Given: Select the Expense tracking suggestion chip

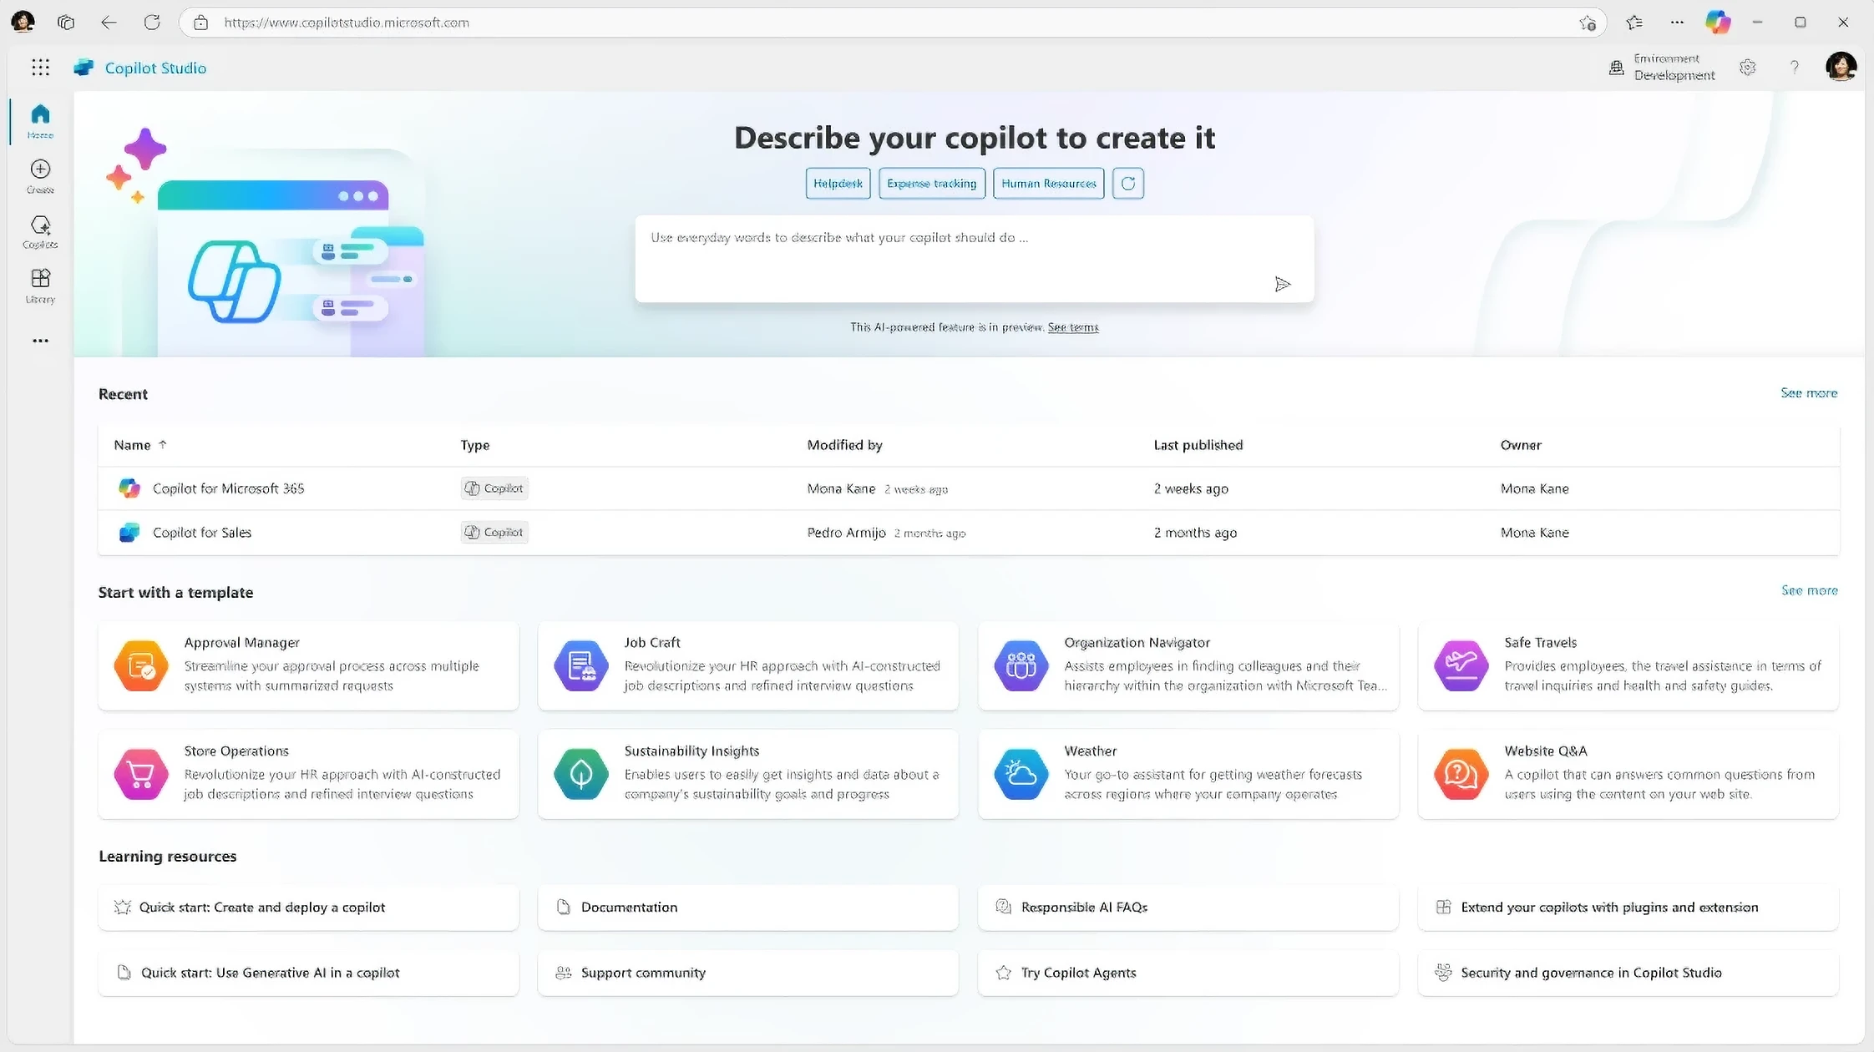Looking at the screenshot, I should [x=931, y=183].
